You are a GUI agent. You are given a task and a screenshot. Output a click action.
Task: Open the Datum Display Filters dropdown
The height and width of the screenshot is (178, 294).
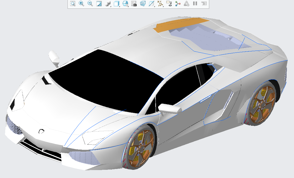point(160,4)
